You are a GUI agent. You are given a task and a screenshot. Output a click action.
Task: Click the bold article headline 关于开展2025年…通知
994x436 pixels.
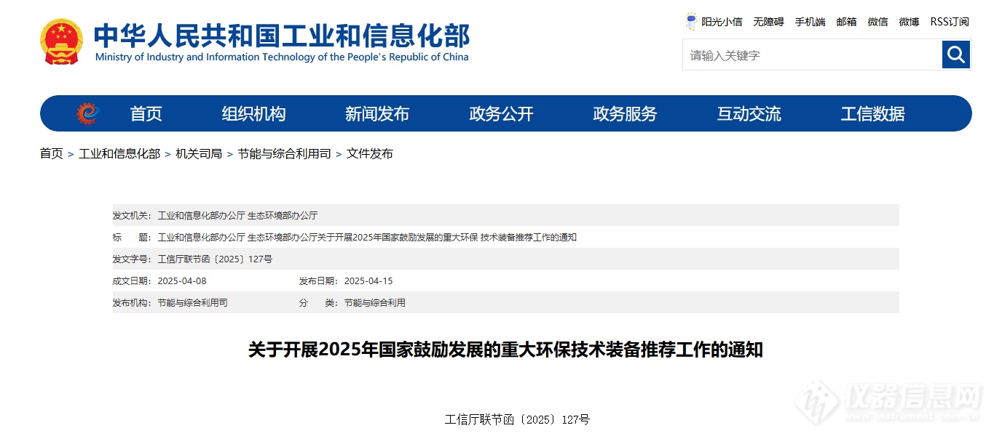505,350
